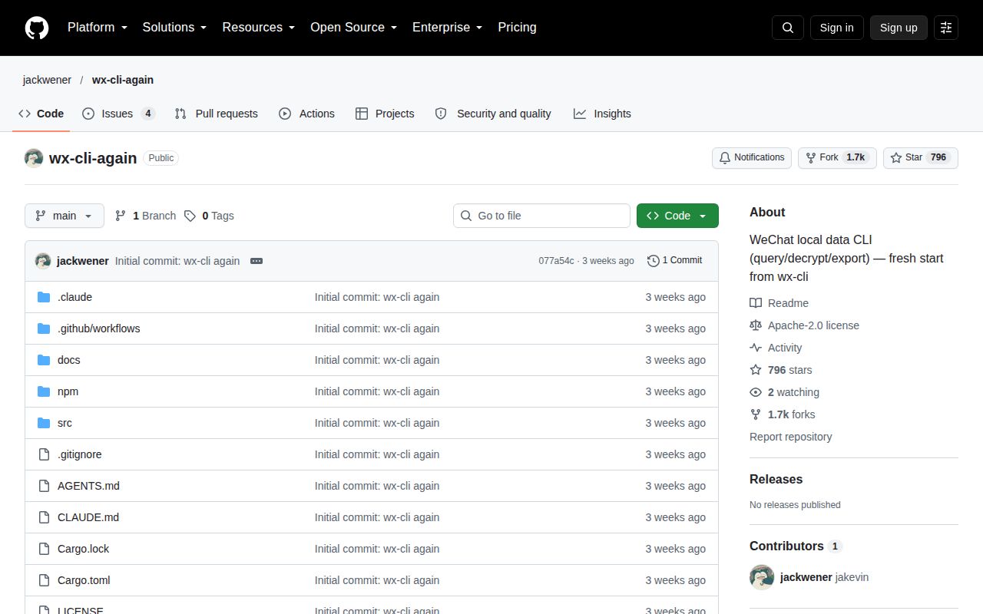Open the 077a54c commit hash link
983x614 pixels.
coord(556,261)
